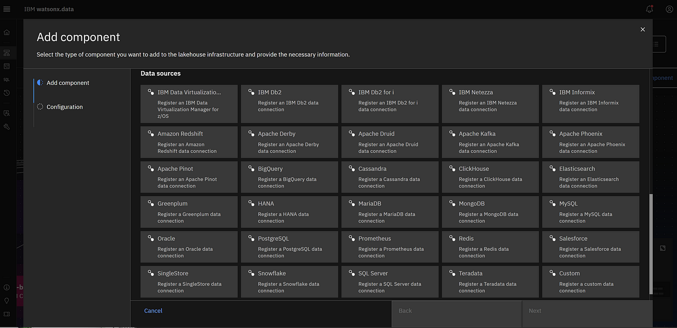Click expand icon behind dialog right edge
The height and width of the screenshot is (328, 677).
click(x=663, y=248)
